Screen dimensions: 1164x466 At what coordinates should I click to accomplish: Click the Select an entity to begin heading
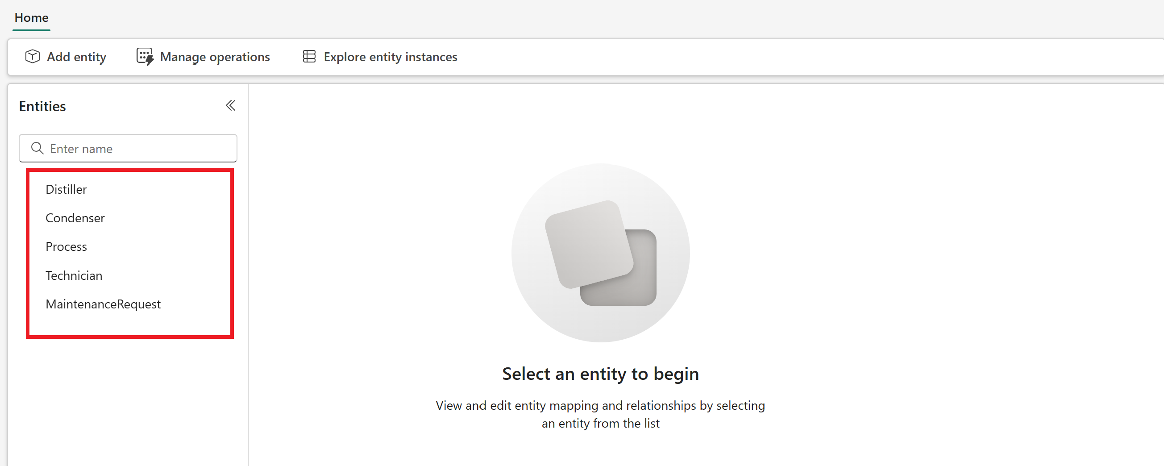coord(601,374)
